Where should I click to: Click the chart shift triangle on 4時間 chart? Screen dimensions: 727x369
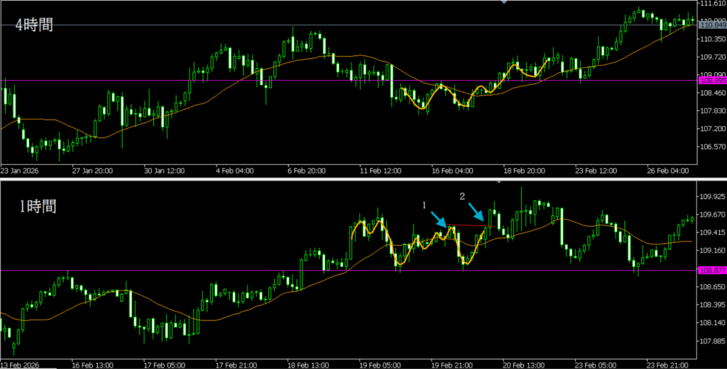(504, 3)
